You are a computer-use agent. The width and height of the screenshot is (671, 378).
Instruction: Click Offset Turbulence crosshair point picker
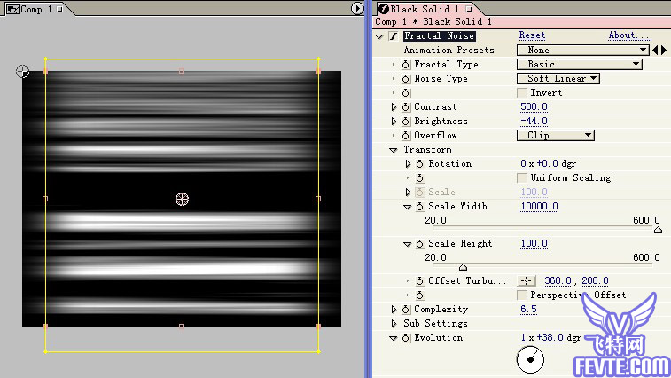(x=527, y=280)
